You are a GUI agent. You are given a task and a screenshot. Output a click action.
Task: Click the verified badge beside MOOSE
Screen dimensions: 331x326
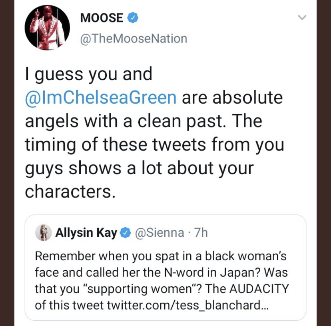(x=133, y=18)
